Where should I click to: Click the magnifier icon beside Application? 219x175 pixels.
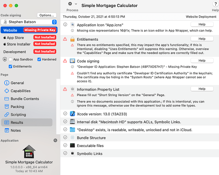[x=55, y=140]
